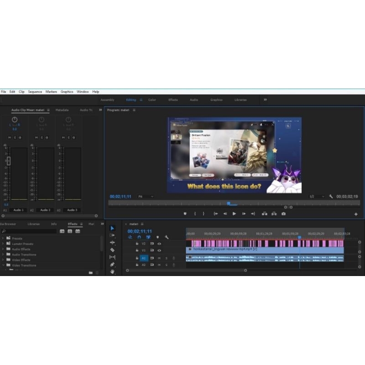Click the Mark In button

[x=195, y=214]
